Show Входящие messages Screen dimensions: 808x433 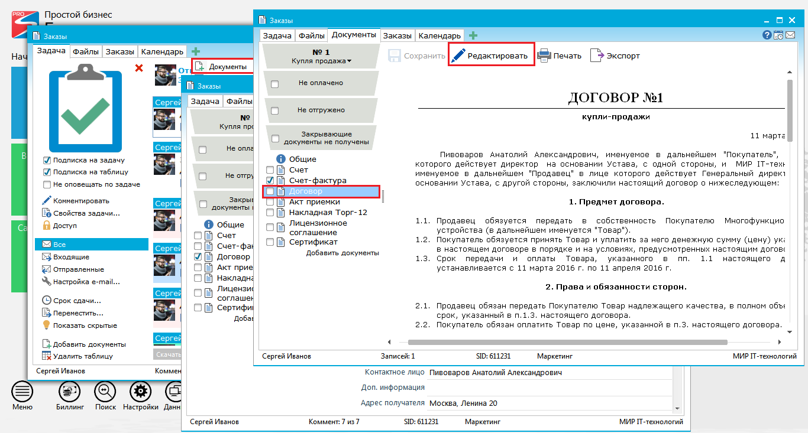pyautogui.click(x=66, y=257)
